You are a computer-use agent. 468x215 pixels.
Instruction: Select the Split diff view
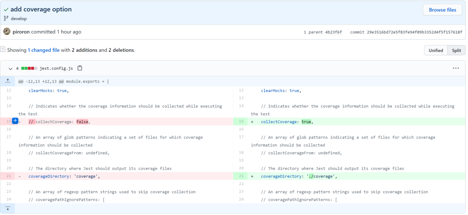tap(456, 50)
